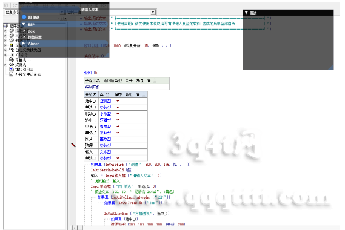Viewport: 345px width, 230px height.
Task: Click the 公开 column header
Action: [x=129, y=80]
